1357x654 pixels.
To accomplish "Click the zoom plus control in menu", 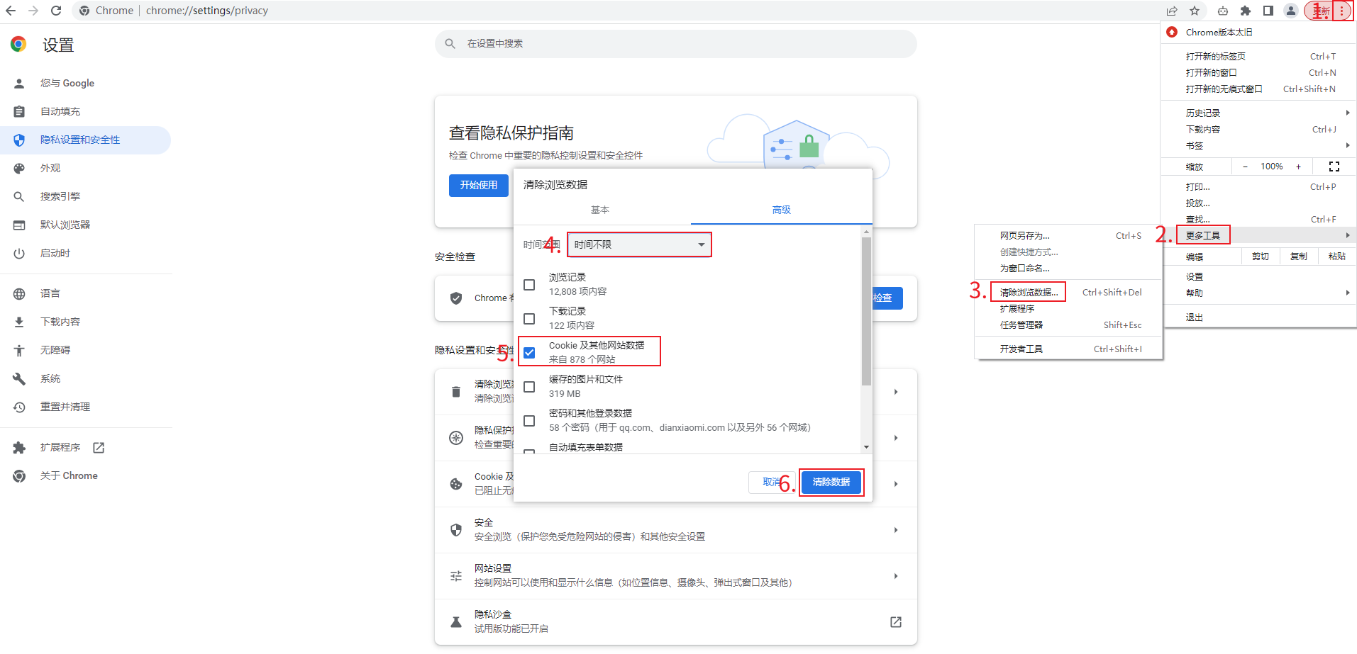I will 1298,167.
